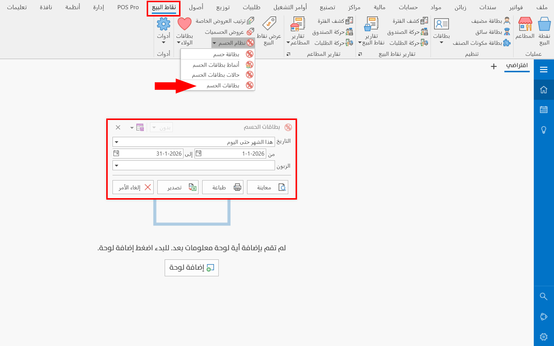Click the معاينة preview button

coord(268,187)
